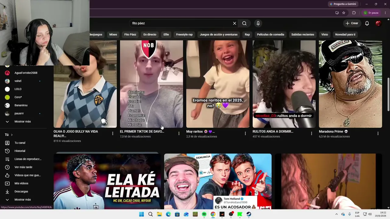Filter by En directo
The image size is (390, 219).
[150, 35]
